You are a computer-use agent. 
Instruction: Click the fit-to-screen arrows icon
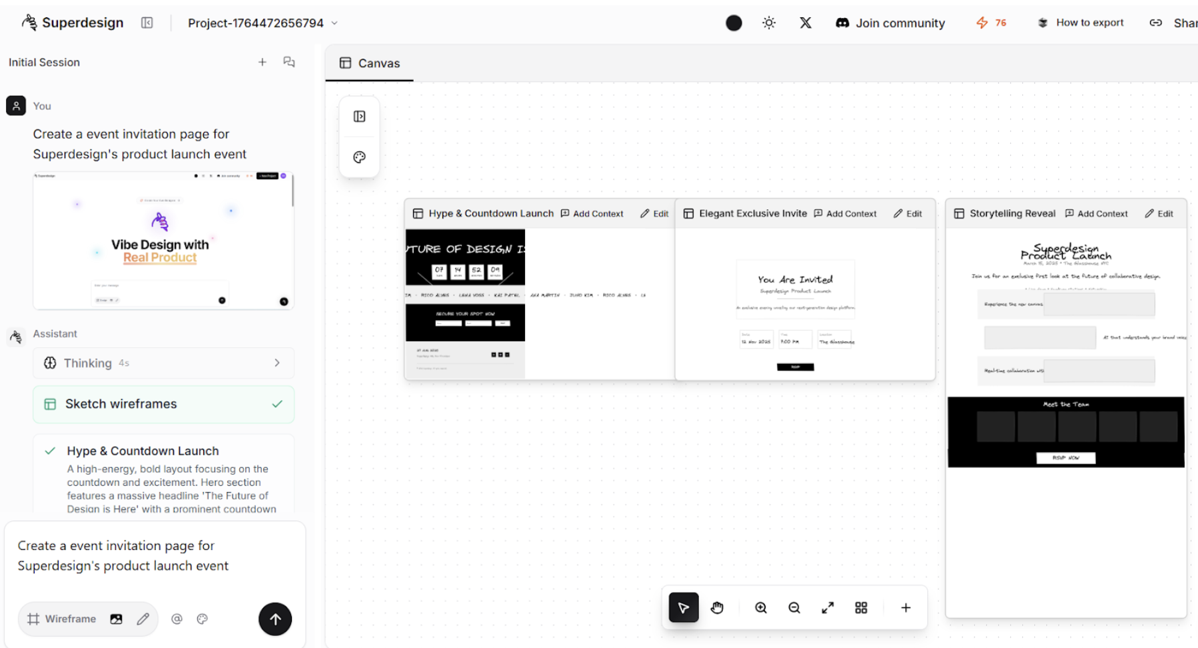point(828,607)
